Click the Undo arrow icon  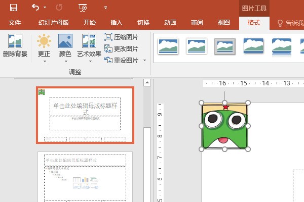coord(35,8)
